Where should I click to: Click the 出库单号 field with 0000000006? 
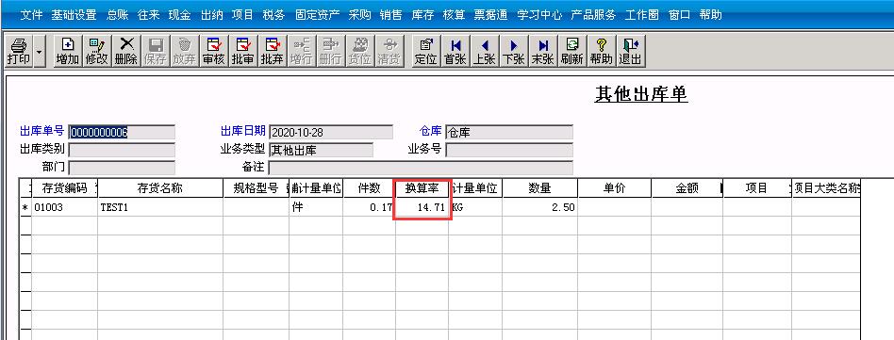tap(122, 132)
